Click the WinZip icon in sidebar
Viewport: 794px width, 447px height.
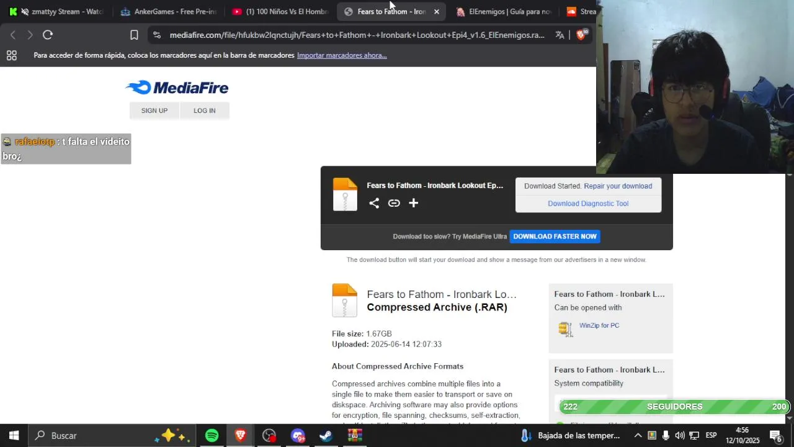pyautogui.click(x=564, y=329)
